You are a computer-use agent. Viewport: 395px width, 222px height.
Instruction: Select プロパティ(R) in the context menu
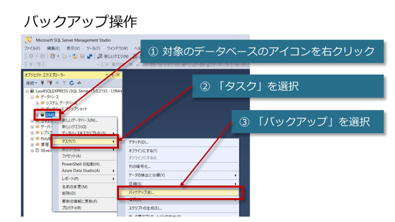pos(72,208)
